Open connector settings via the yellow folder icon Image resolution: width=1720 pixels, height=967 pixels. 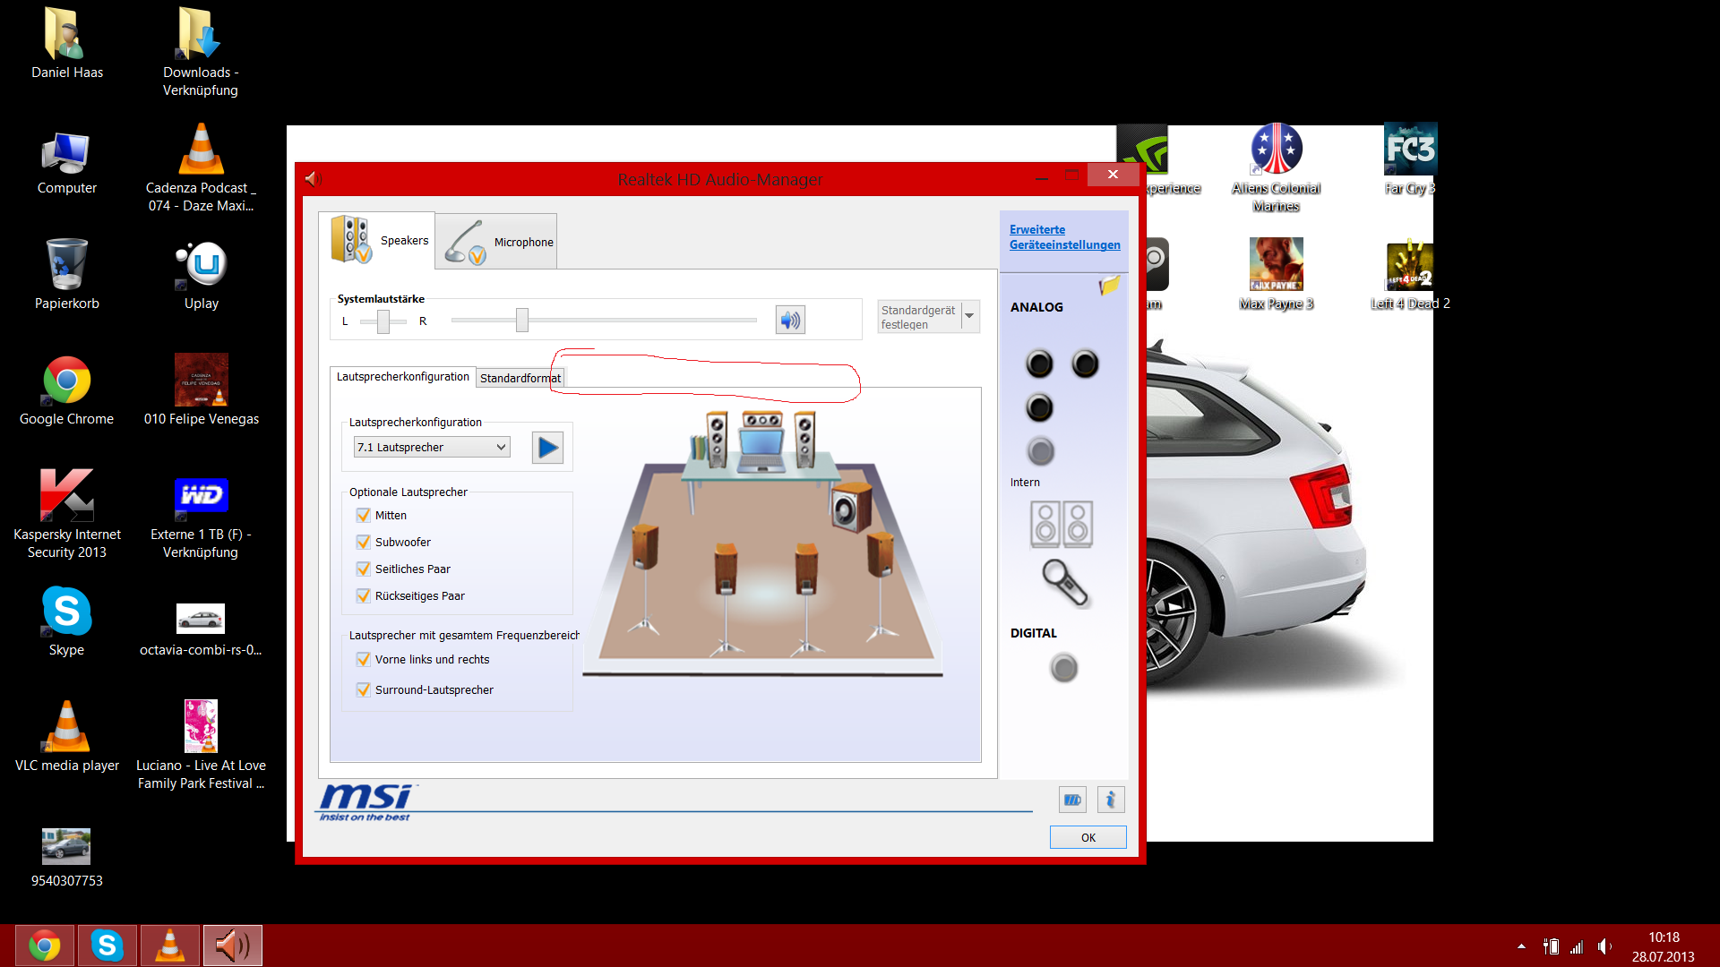pos(1109,286)
